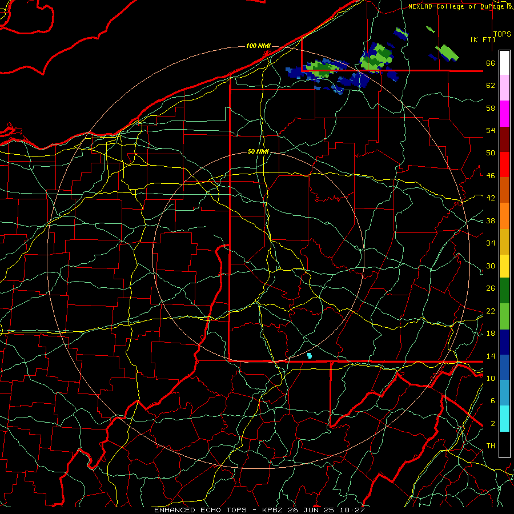Click the black TH threshold swatch
514x514 pixels.
pos(504,444)
